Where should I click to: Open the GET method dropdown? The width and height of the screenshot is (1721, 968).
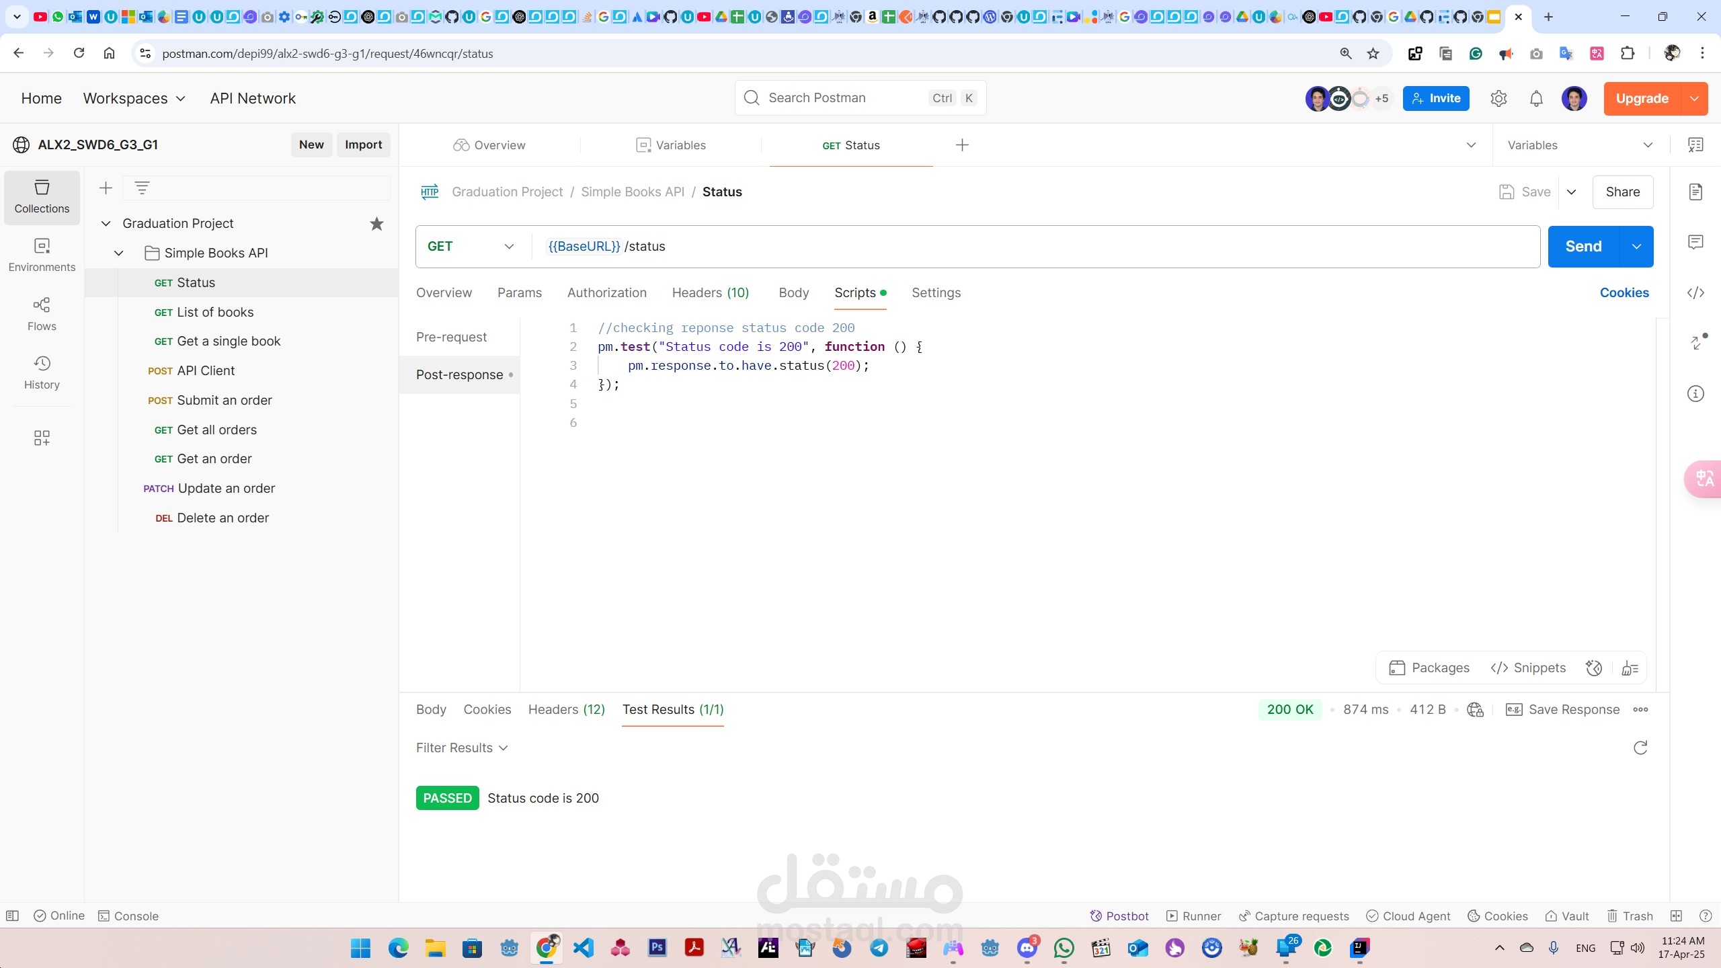click(472, 246)
